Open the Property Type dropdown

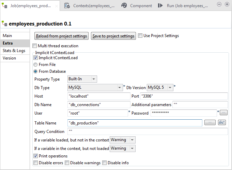coord(82,79)
